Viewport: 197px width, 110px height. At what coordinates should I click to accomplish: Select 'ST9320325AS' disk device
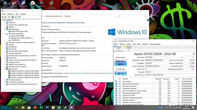15,40
